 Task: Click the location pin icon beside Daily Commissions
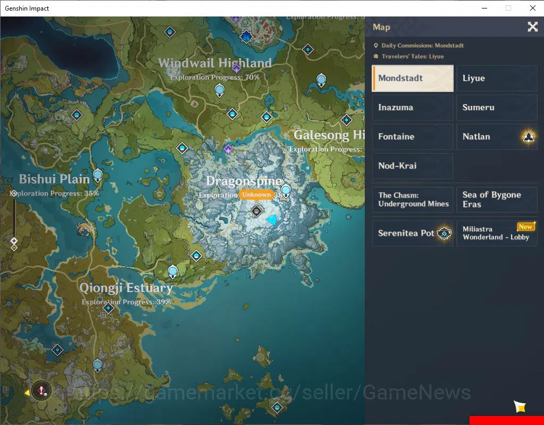[x=376, y=45]
